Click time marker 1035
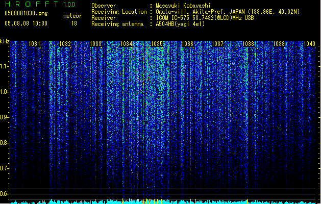The height and width of the screenshot is (204, 321). [x=157, y=44]
